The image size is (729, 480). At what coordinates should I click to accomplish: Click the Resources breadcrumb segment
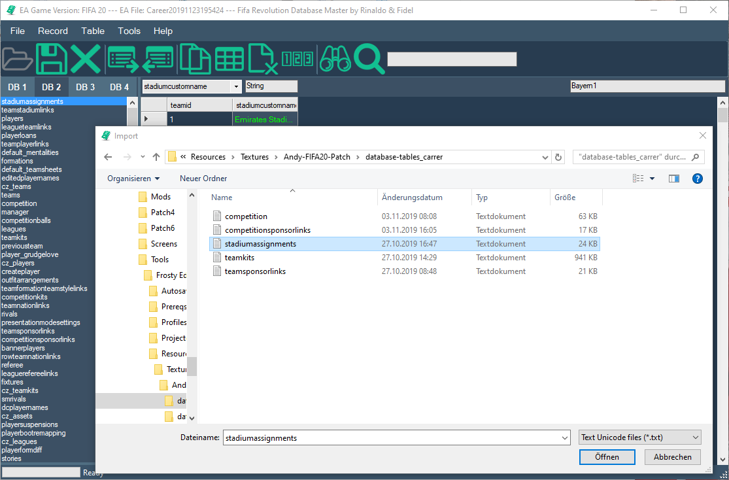pyautogui.click(x=208, y=157)
